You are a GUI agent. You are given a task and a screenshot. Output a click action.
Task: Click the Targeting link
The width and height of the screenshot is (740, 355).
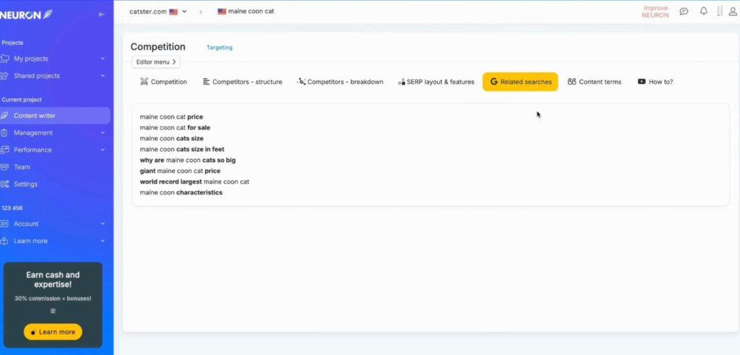220,48
